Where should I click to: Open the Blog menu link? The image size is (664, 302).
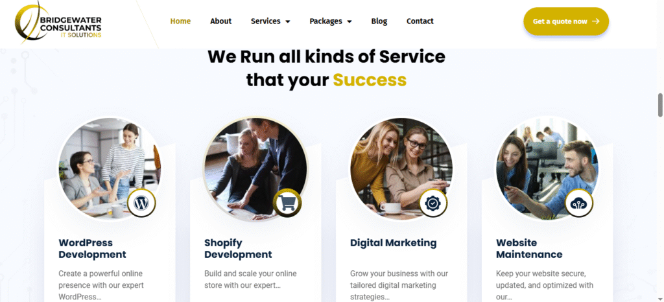point(379,21)
